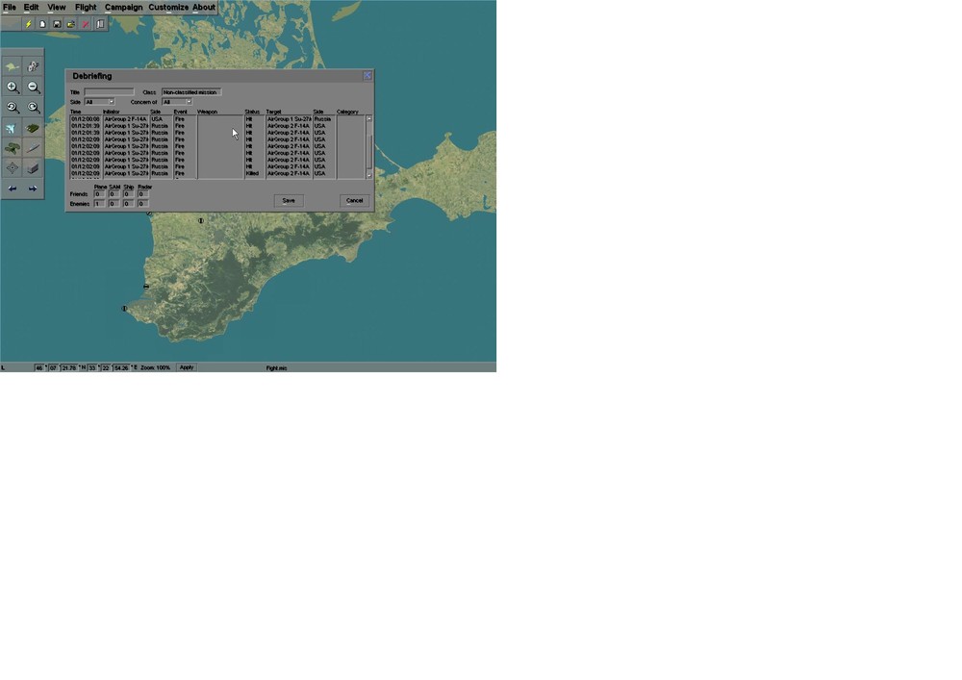This screenshot has height=680, width=962.
Task: Click the Friends Plane count field
Action: coord(99,193)
